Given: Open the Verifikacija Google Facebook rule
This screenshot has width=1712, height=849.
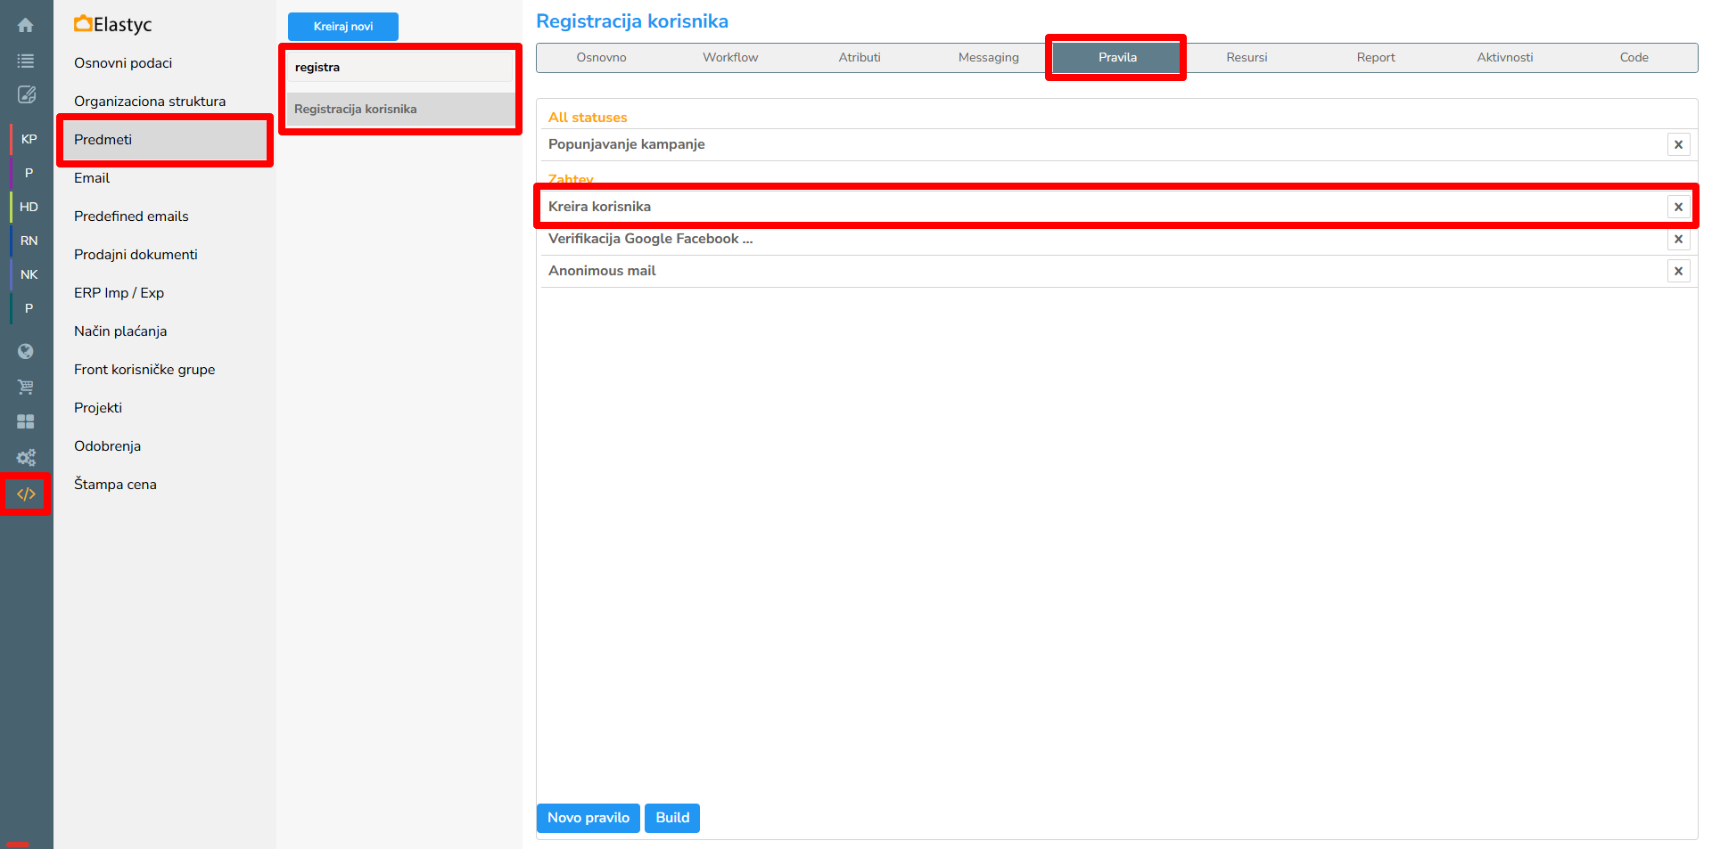Looking at the screenshot, I should [650, 239].
